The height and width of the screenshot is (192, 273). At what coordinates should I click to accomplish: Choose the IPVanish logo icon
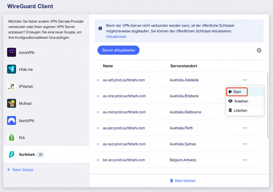pyautogui.click(x=12, y=86)
